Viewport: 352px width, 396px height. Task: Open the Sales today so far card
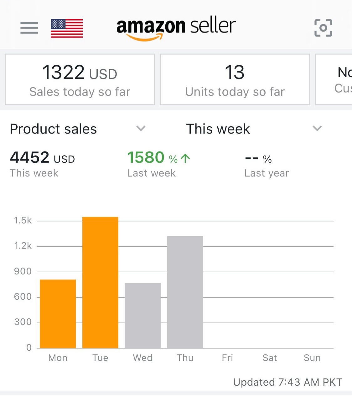tap(80, 80)
